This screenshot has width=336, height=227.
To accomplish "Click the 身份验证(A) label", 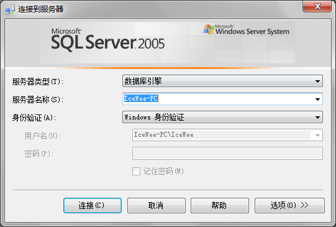I will point(34,118).
